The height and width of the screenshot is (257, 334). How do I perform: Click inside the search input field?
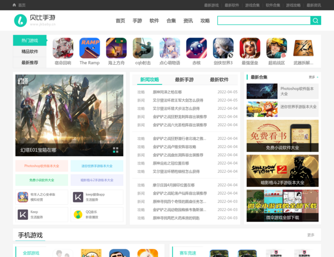[264, 21]
